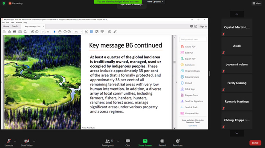
Task: Collapse the tools pane with the side arrow
Action: pos(176,82)
